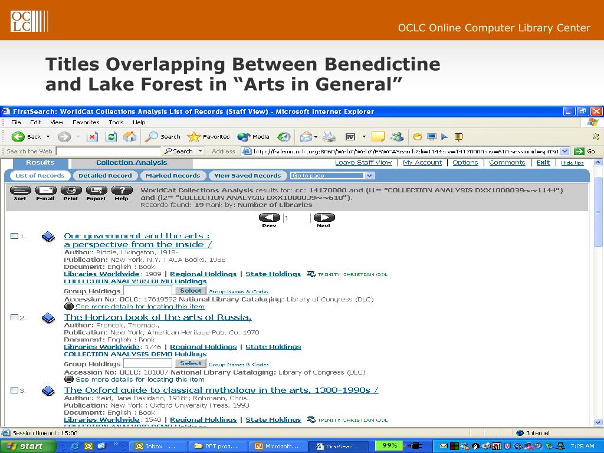Click inside the Search the Web field
The height and width of the screenshot is (453, 604).
(x=109, y=152)
